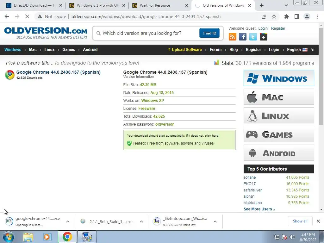
Task: Close the Wait For Resource tab
Action: point(187,6)
